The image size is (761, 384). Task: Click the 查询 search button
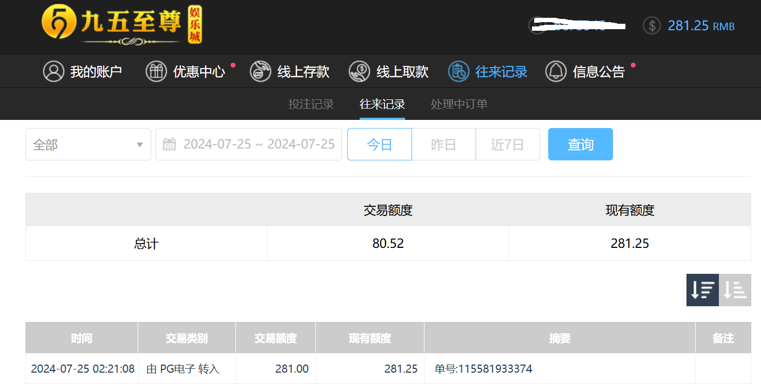coord(581,144)
